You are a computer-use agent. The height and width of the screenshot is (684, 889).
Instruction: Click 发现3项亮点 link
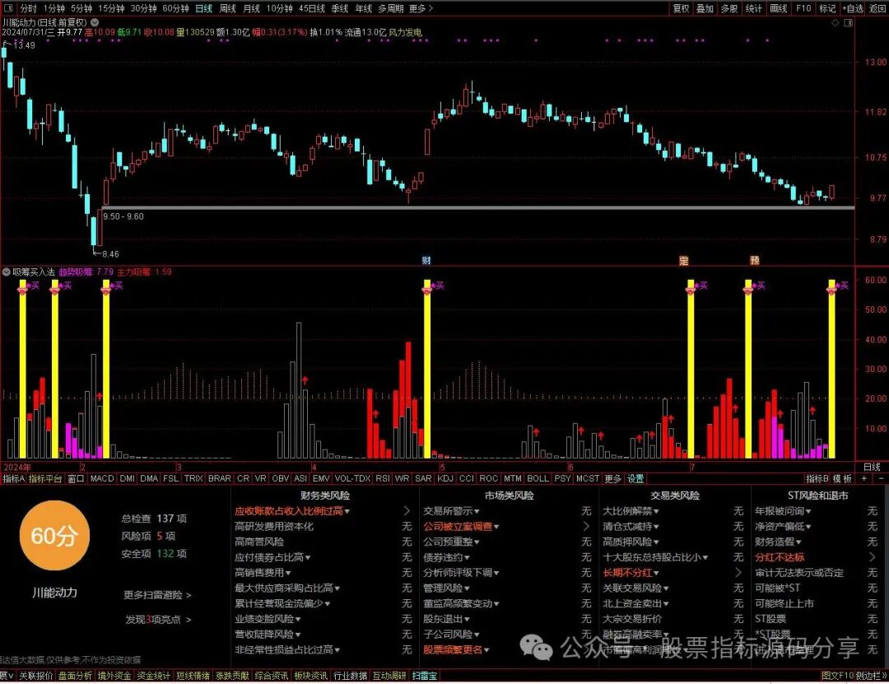click(x=158, y=619)
